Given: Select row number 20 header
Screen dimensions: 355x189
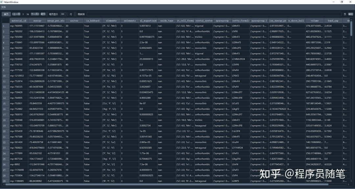Looking at the screenshot, I should pos(6,131).
